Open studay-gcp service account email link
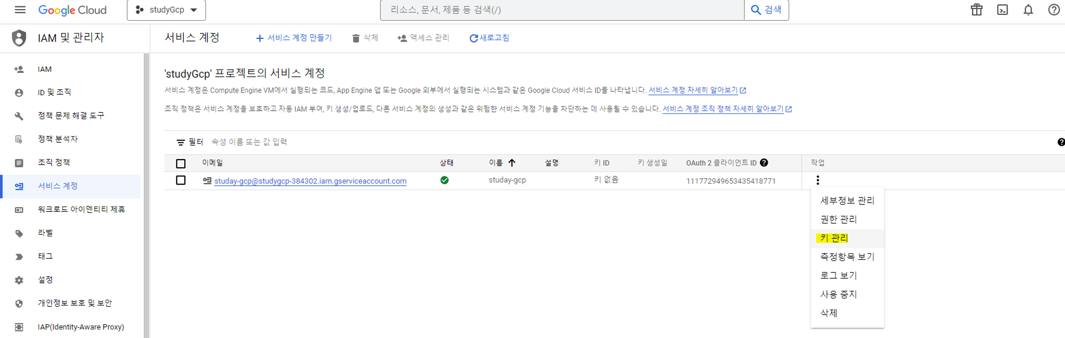Screen dimensions: 1065x338 [310, 181]
